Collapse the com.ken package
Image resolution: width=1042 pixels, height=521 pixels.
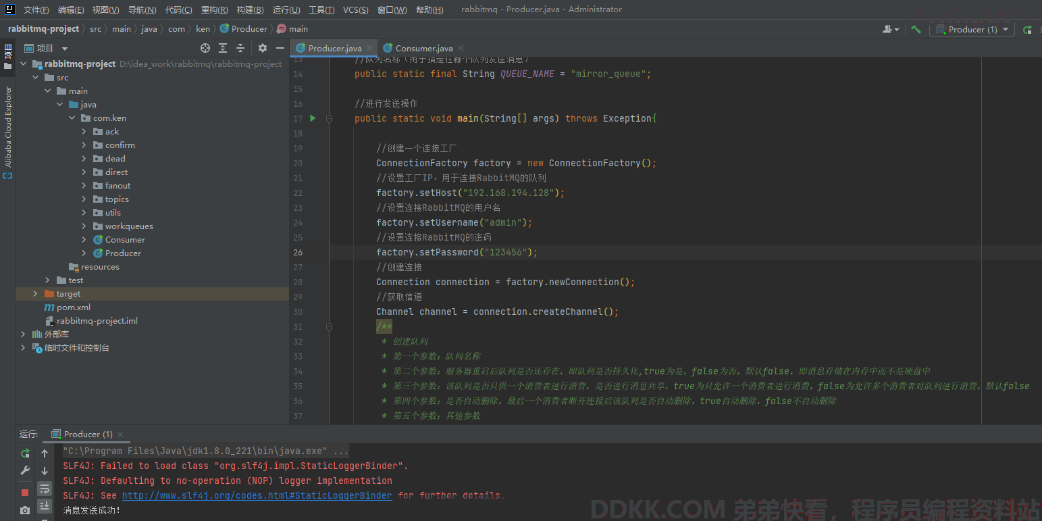coord(72,118)
